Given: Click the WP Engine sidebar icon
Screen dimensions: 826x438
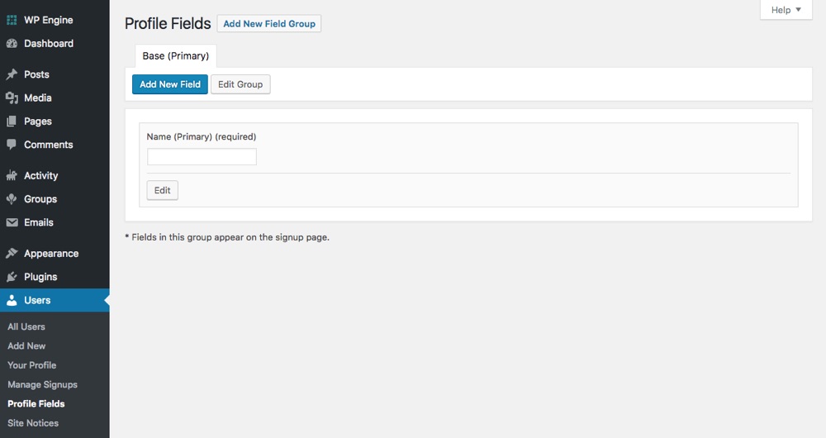Looking at the screenshot, I should click(x=12, y=20).
